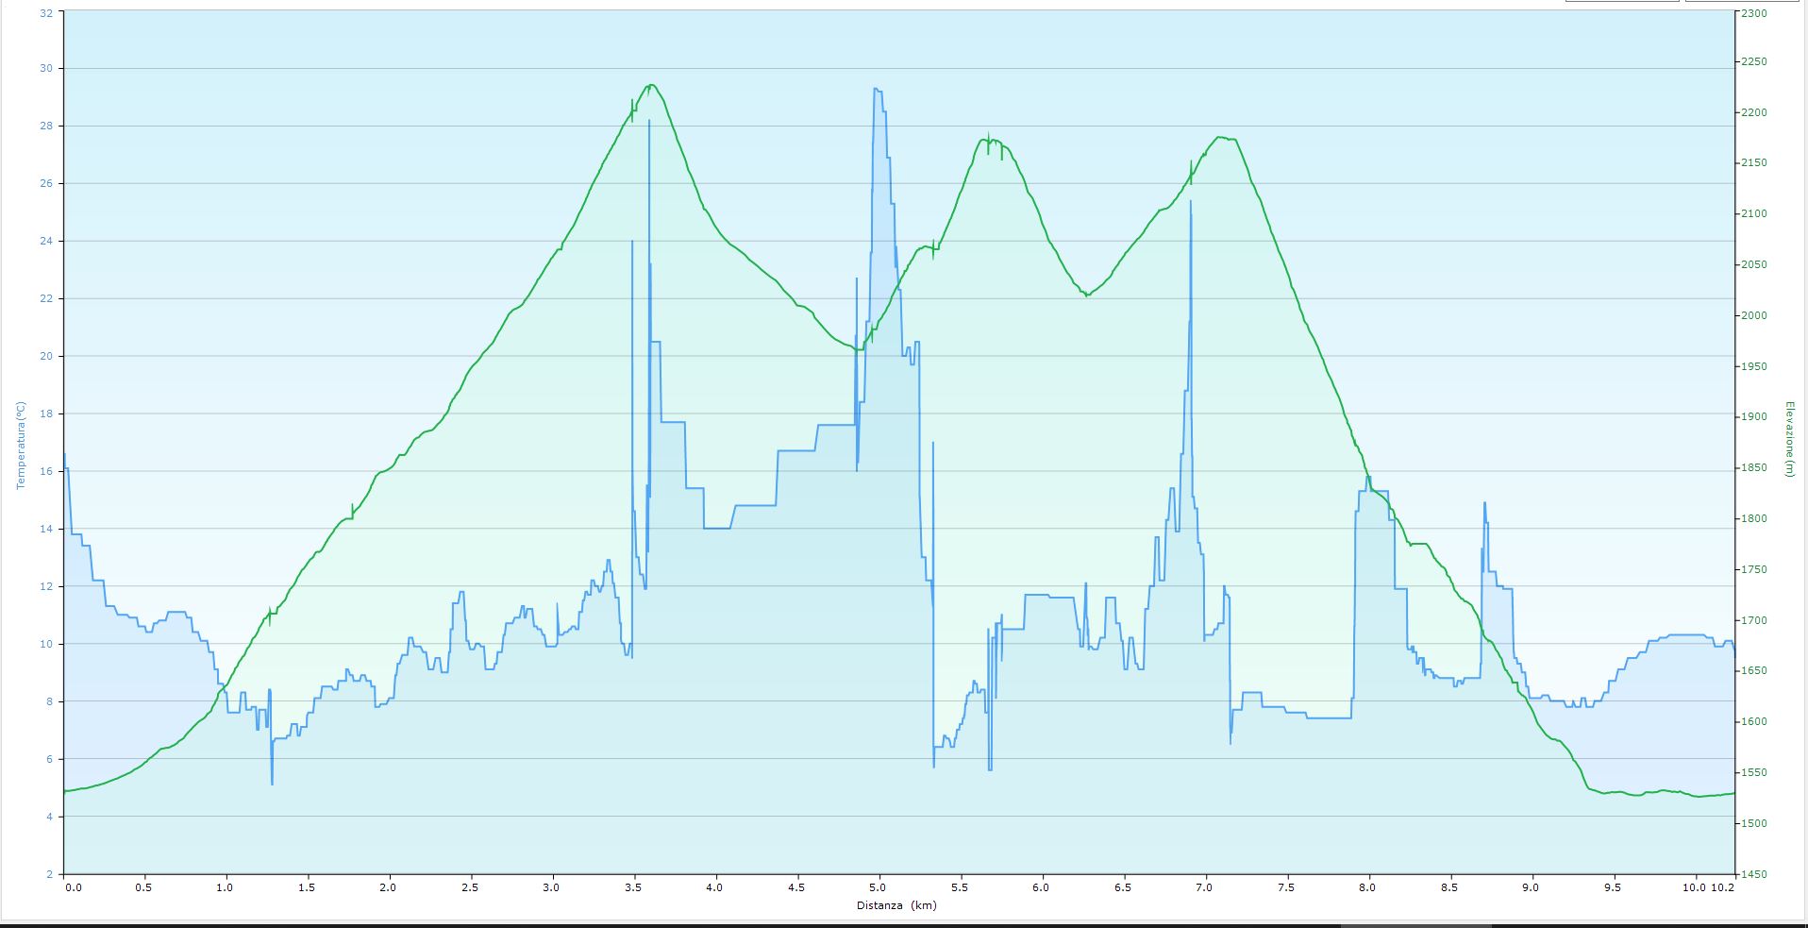Viewport: 1808px width, 928px height.
Task: Click the temperature dip bottom near 1.3 km
Action: (272, 784)
